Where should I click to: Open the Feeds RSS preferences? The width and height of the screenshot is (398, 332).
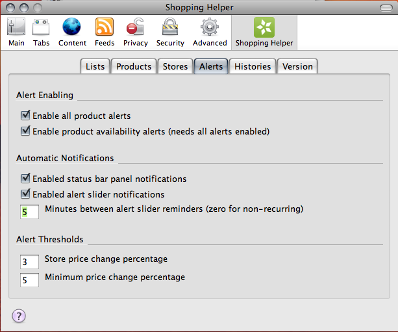point(105,32)
